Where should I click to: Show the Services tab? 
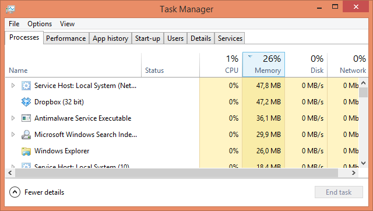230,38
